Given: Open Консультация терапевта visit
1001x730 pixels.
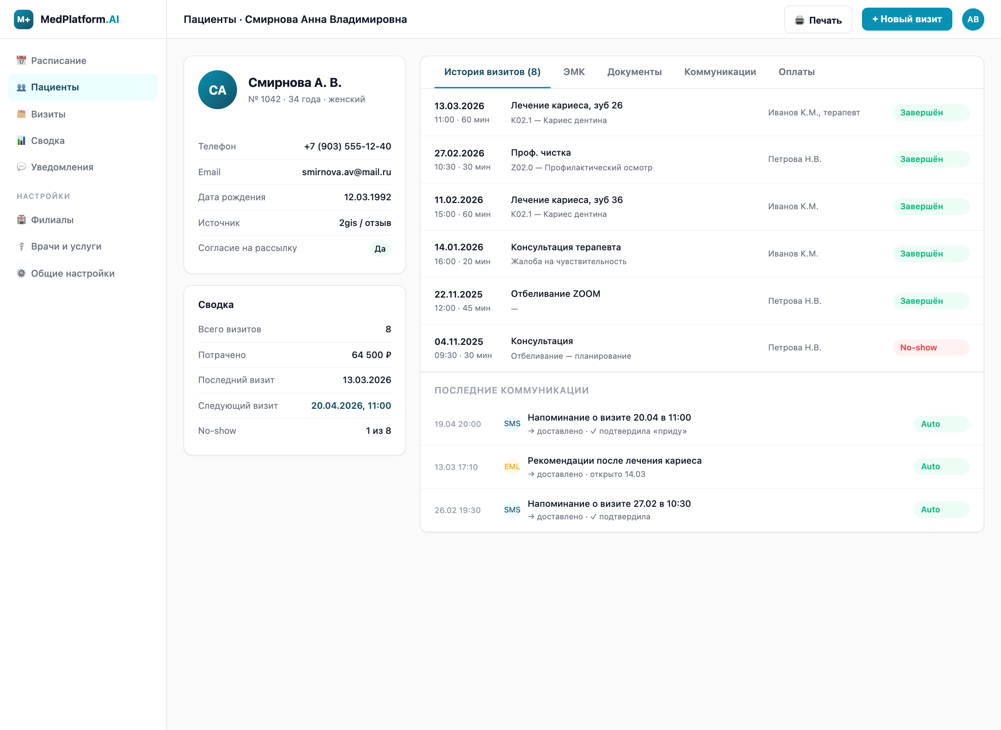Looking at the screenshot, I should (701, 254).
